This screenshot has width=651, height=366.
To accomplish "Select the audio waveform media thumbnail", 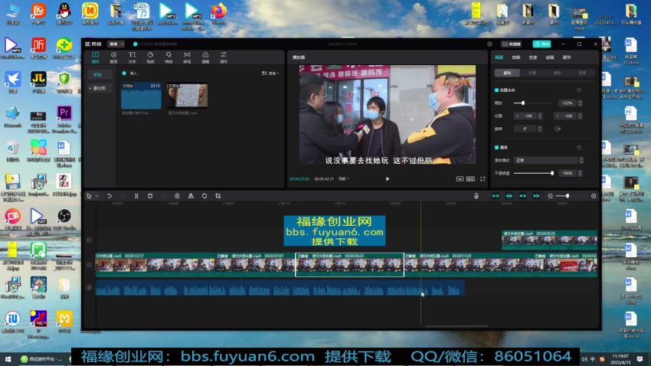I will point(141,96).
